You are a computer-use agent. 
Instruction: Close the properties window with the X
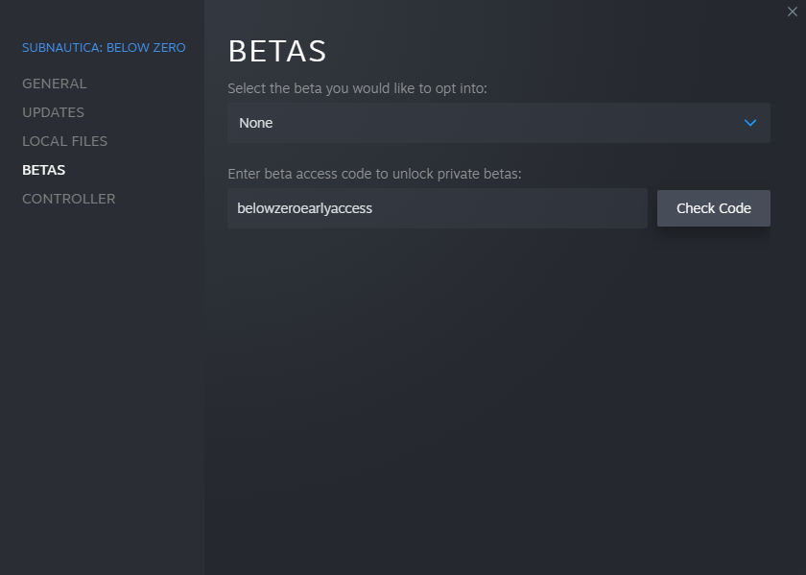pyautogui.click(x=792, y=12)
